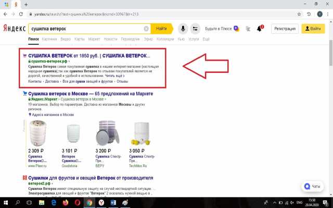Screen dimensions: 333x208
Task: Open Word from the taskbar
Action: [x=113, y=203]
